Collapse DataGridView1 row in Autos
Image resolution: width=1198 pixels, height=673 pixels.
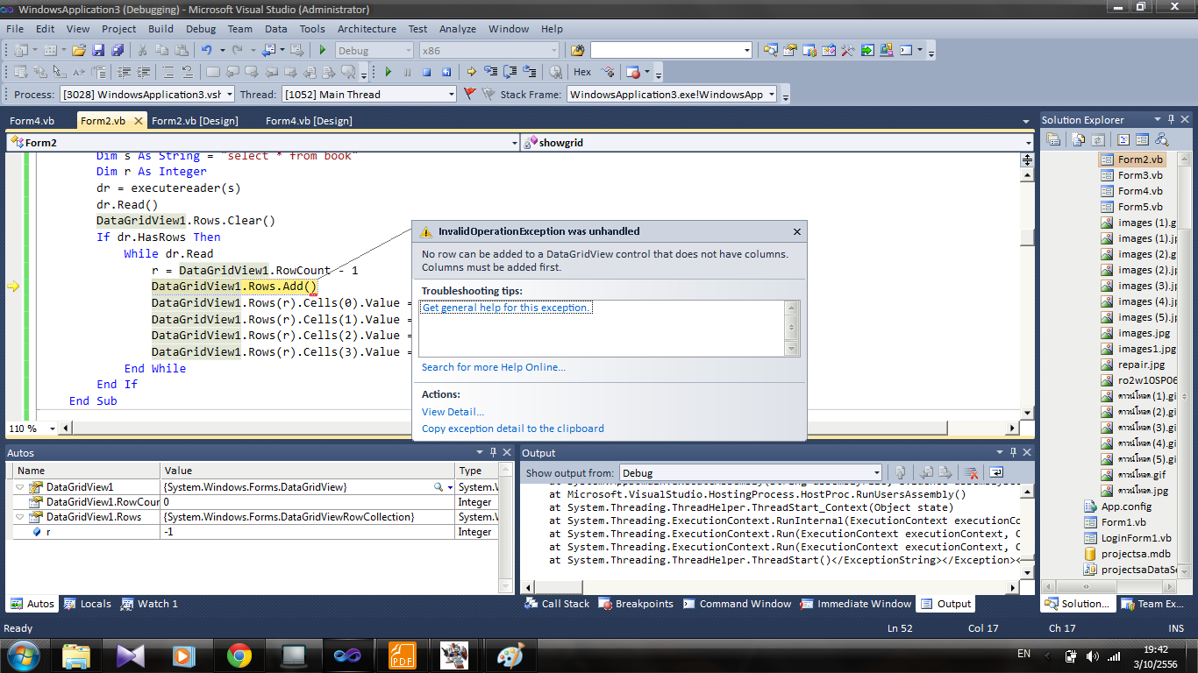pyautogui.click(x=20, y=486)
